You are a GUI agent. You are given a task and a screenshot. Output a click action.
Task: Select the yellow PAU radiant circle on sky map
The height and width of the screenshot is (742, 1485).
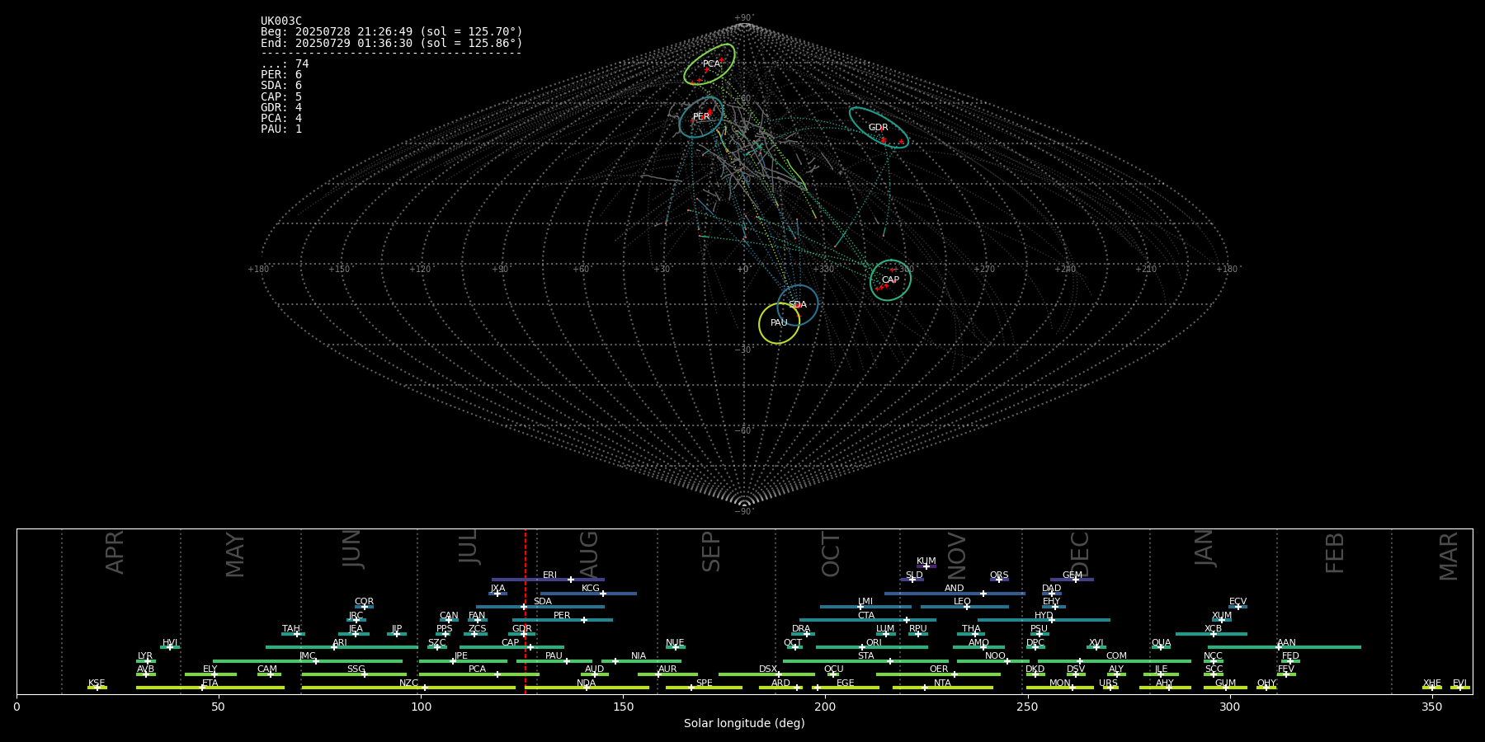point(780,323)
